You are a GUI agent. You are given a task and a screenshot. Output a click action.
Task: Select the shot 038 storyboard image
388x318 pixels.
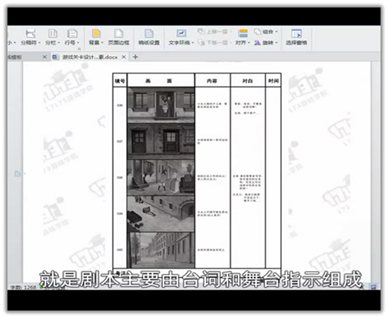pyautogui.click(x=160, y=178)
